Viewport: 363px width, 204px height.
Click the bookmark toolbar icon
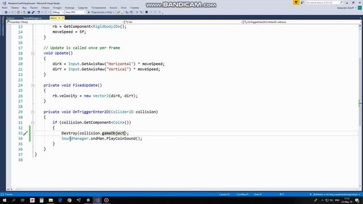click(146, 12)
